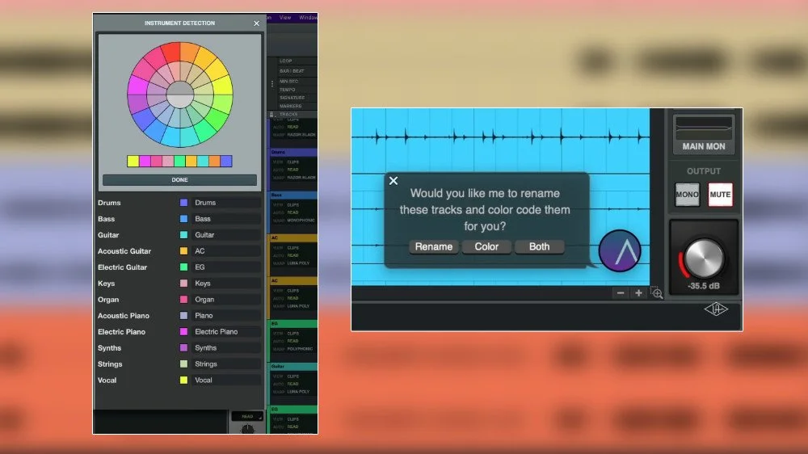
Task: Zoom out with the minus icon
Action: point(621,292)
